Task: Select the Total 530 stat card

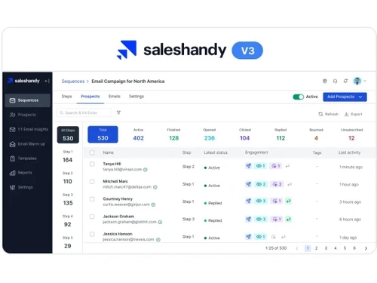Action: coord(103,134)
